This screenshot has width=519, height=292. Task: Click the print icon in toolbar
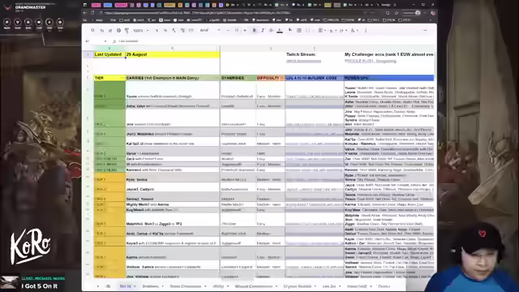118,31
